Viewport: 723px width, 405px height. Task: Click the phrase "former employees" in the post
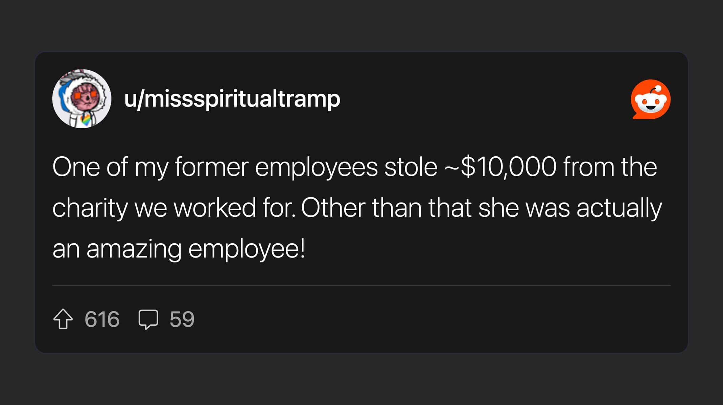pos(276,167)
